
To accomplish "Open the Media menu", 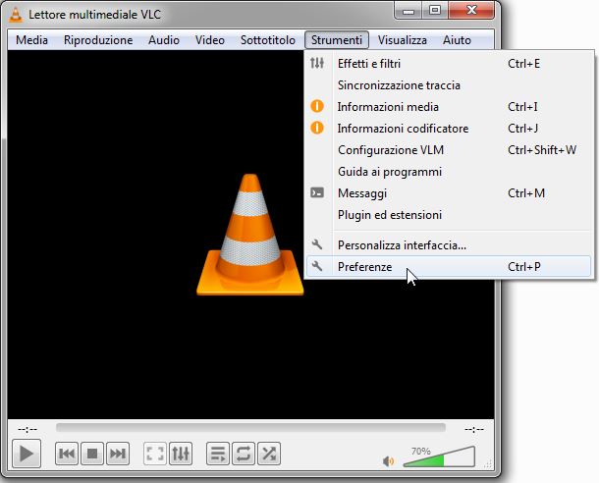I will click(x=31, y=40).
